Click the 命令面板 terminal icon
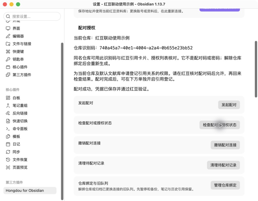The height and width of the screenshot is (201, 258). pos(8,129)
